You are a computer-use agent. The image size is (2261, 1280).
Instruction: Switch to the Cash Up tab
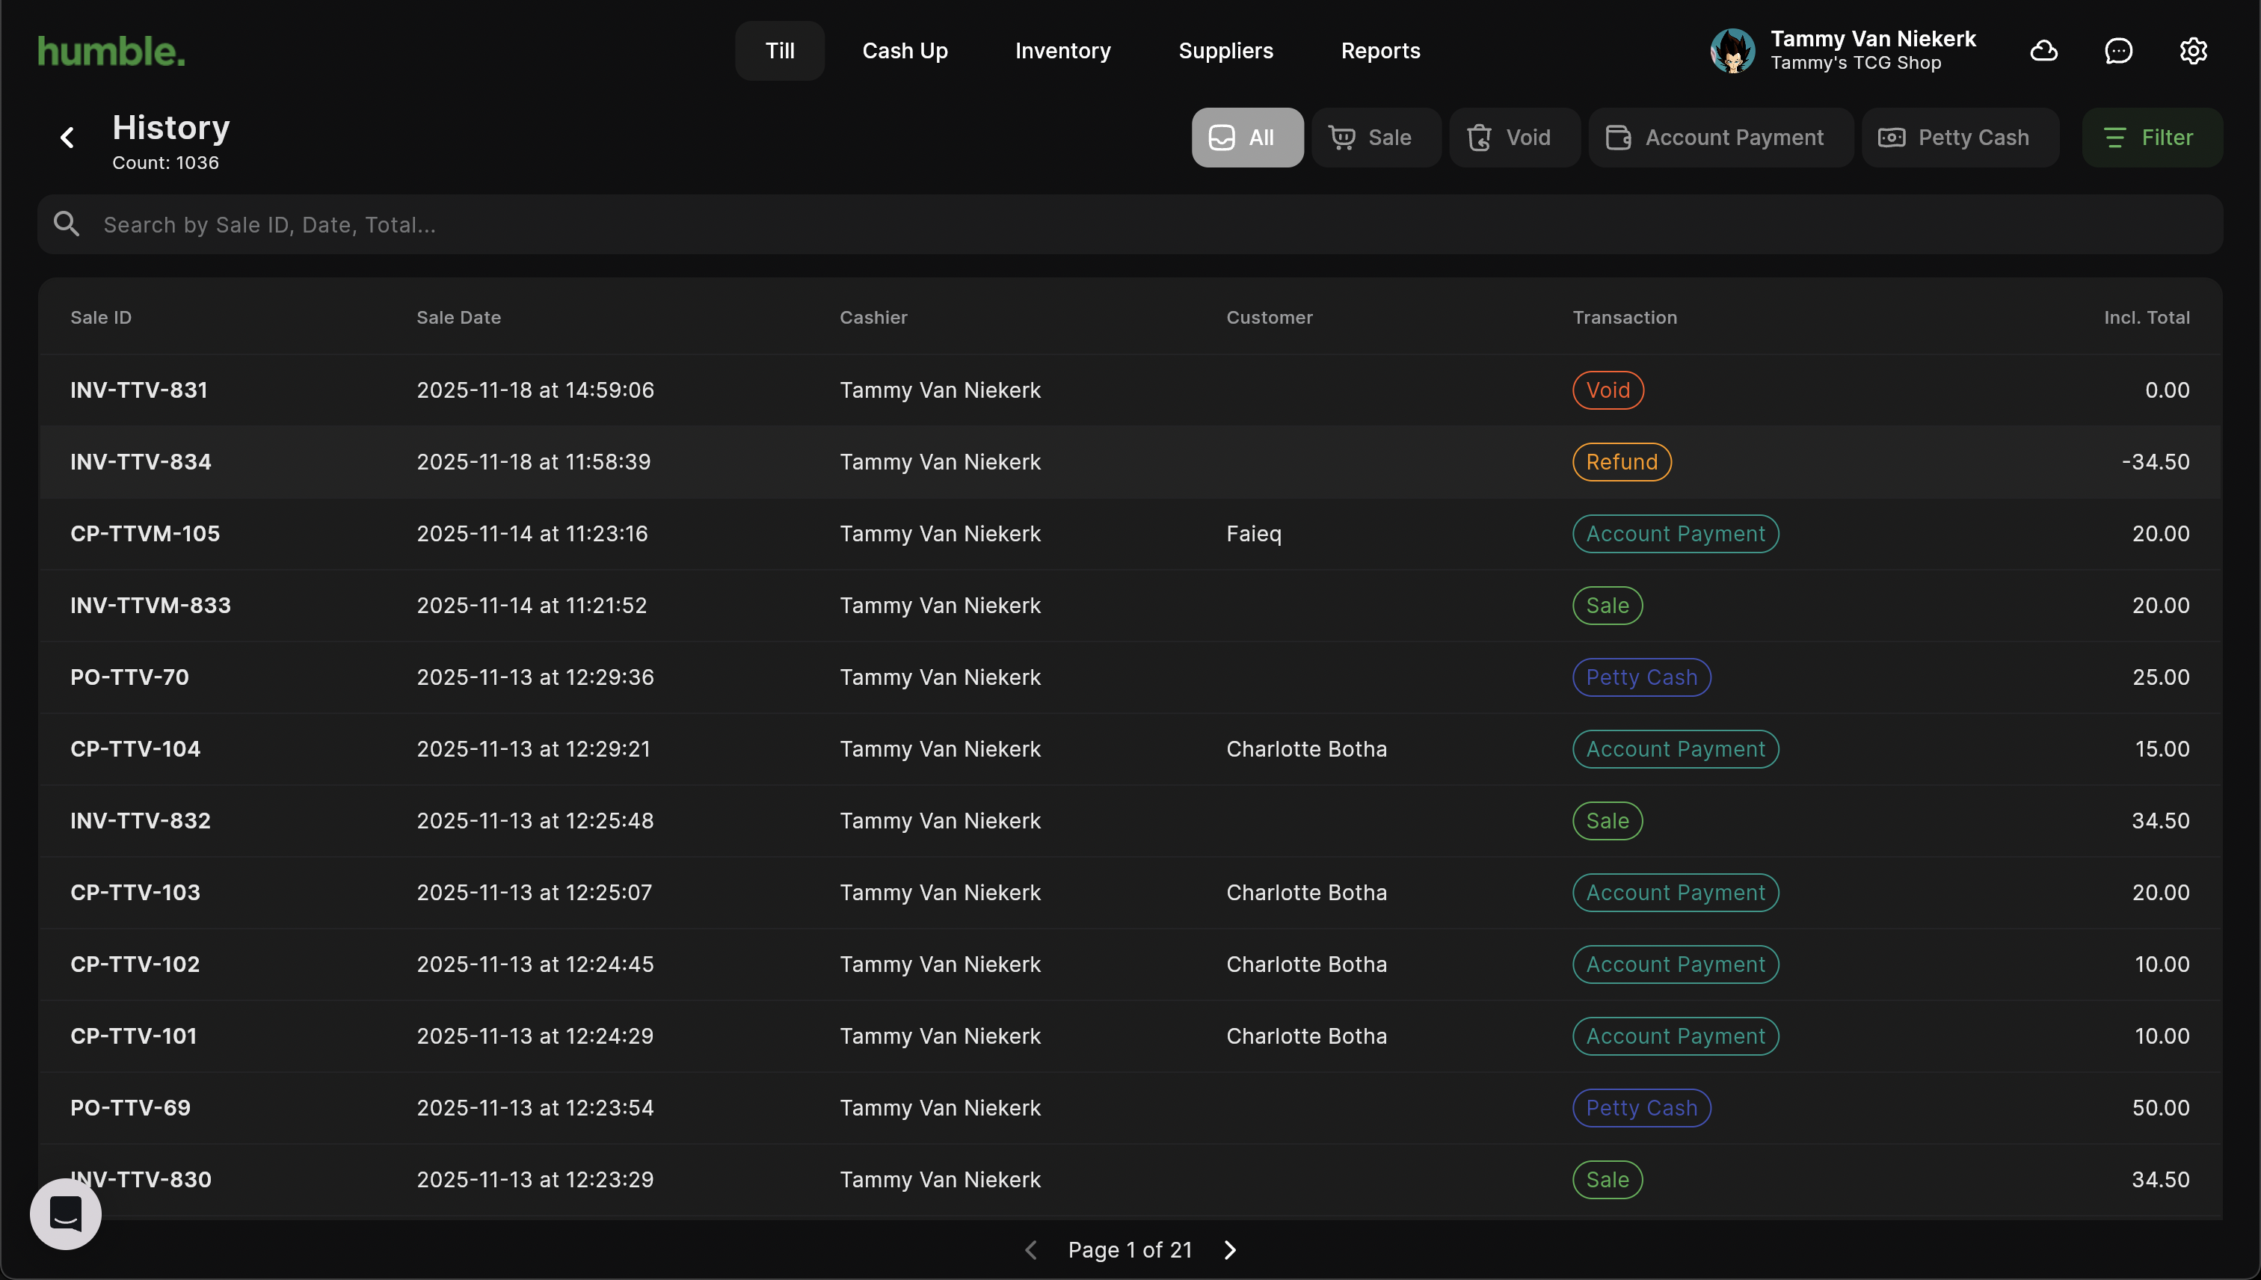coord(905,51)
